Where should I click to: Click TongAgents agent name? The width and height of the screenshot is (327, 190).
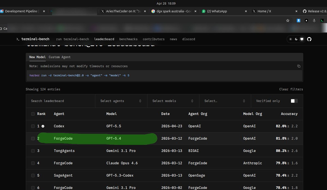tap(64, 151)
